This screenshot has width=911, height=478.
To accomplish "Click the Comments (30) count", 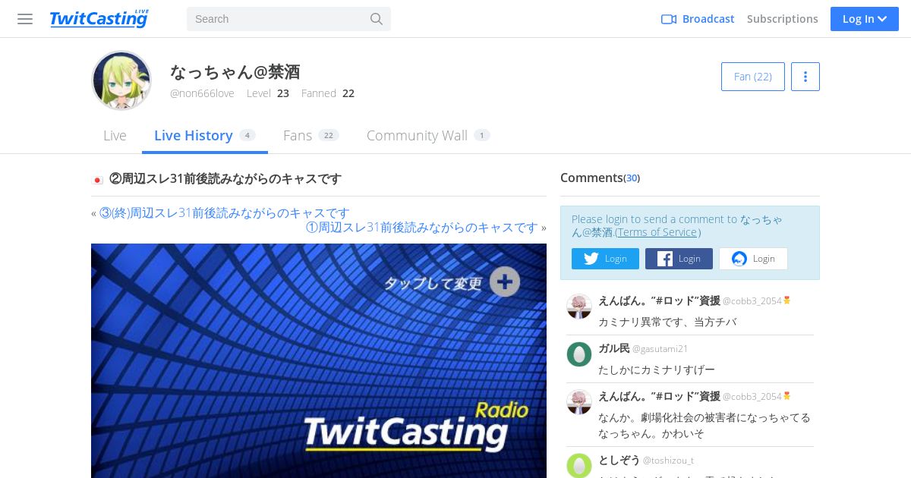I will point(632,178).
